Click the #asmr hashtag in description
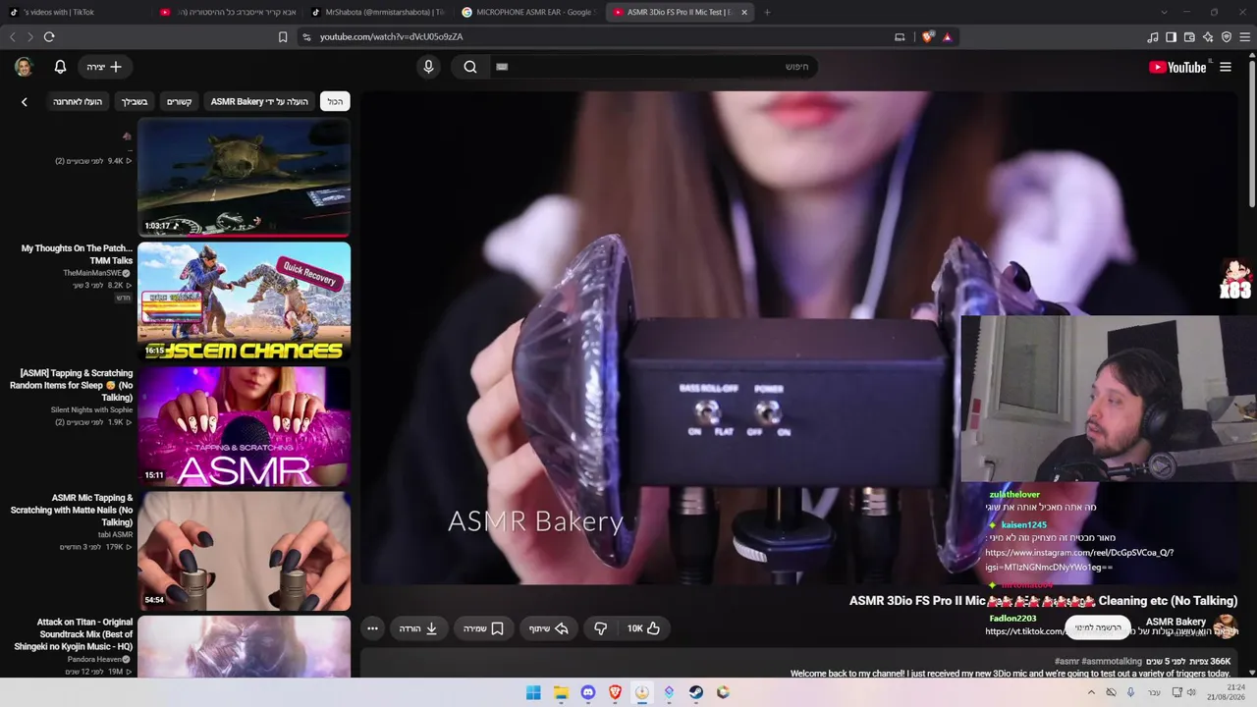 pos(1067,662)
